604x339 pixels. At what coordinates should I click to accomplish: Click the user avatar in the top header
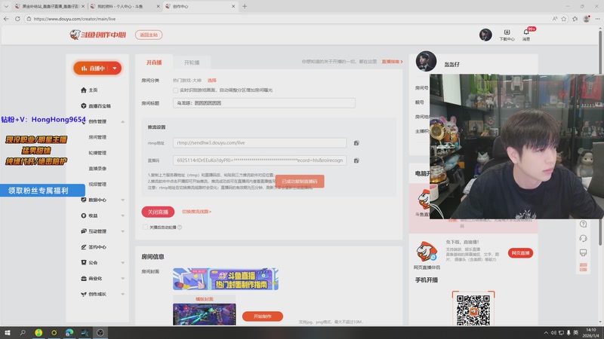(x=485, y=35)
